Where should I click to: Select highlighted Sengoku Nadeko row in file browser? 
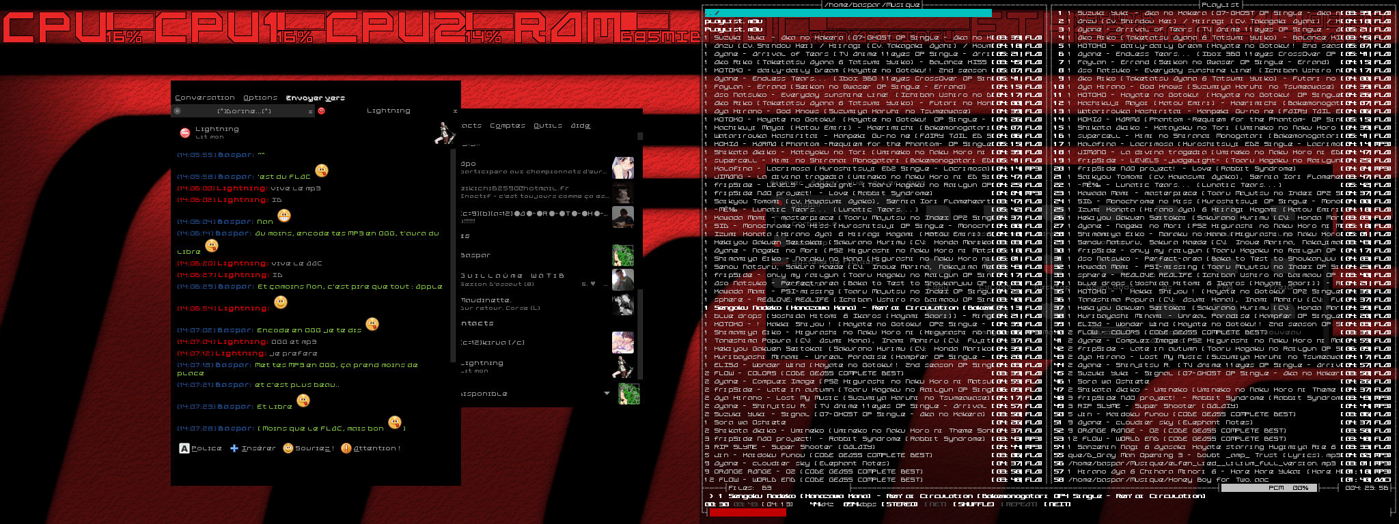click(873, 308)
